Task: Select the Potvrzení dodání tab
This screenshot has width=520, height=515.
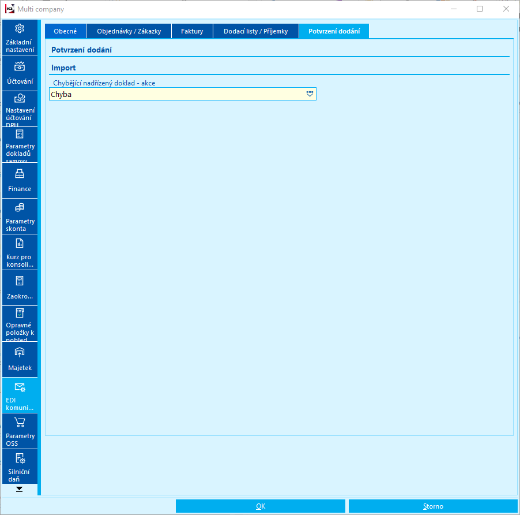Action: (334, 31)
